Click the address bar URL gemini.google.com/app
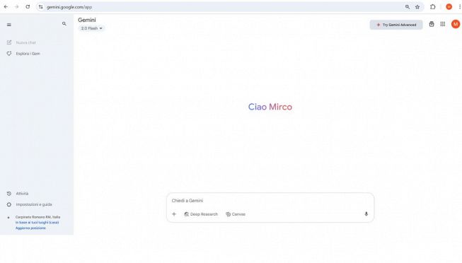Viewport: 462px width, 263px height. 69,7
